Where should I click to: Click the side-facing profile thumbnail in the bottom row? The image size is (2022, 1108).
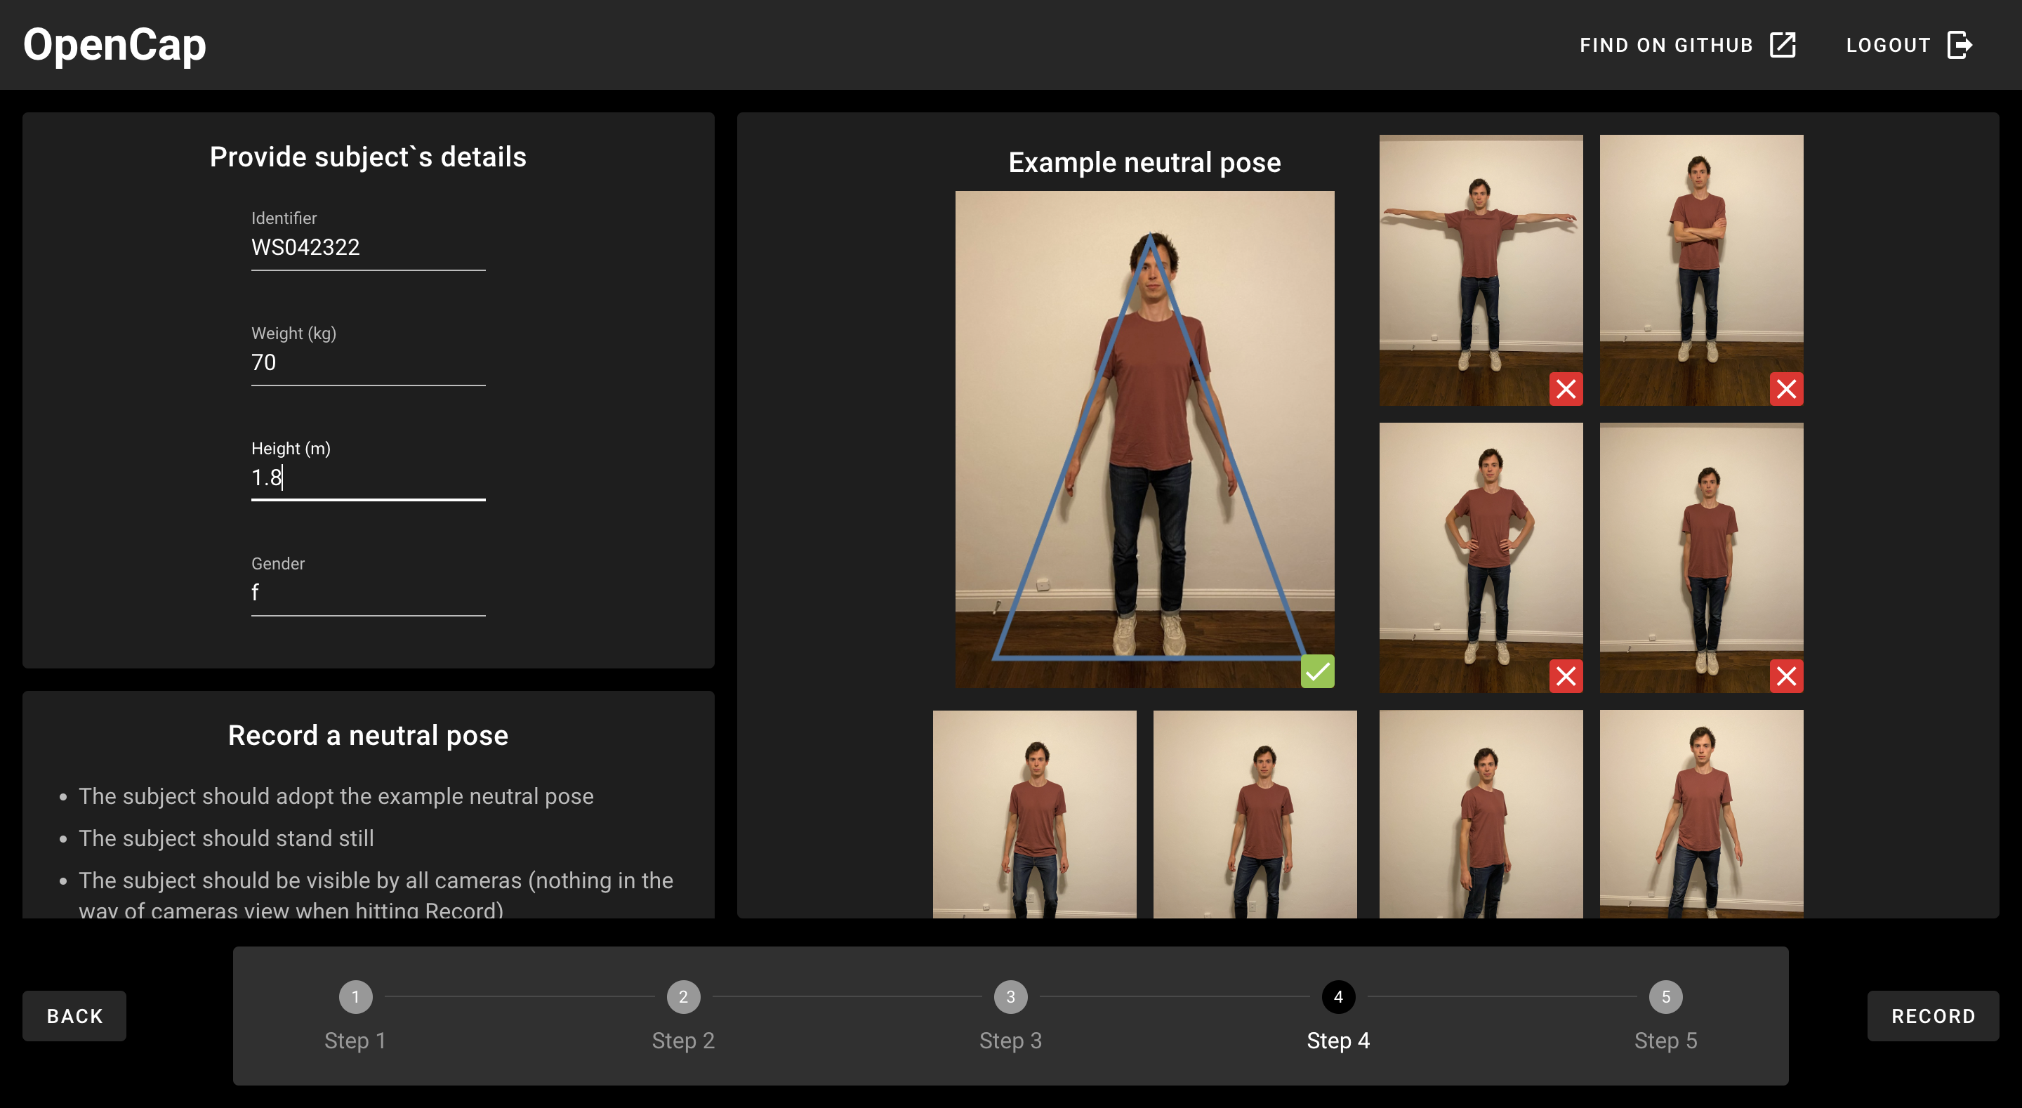[x=1481, y=814]
